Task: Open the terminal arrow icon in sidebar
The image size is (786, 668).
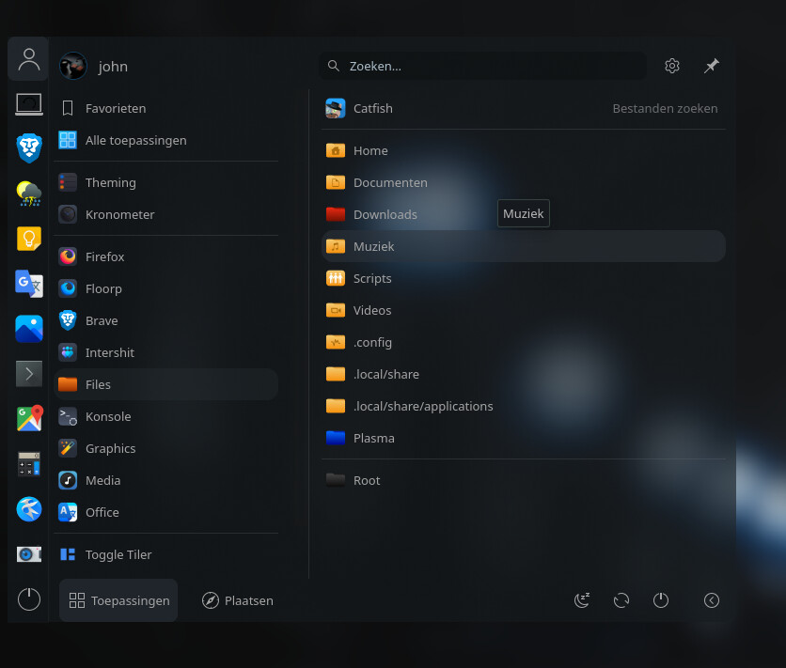Action: click(29, 374)
